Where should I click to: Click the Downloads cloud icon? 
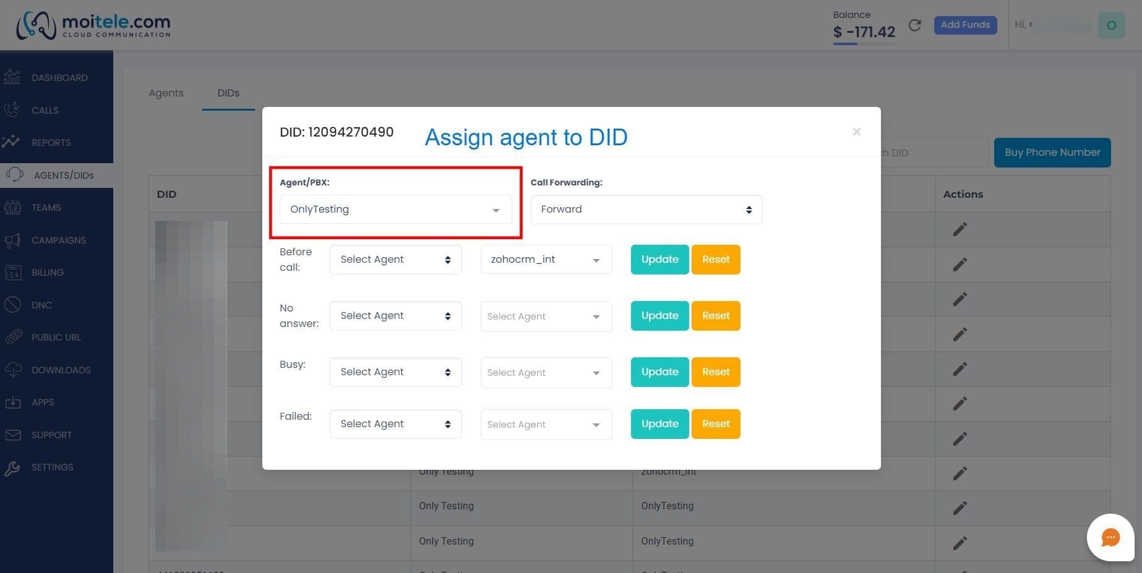click(12, 370)
